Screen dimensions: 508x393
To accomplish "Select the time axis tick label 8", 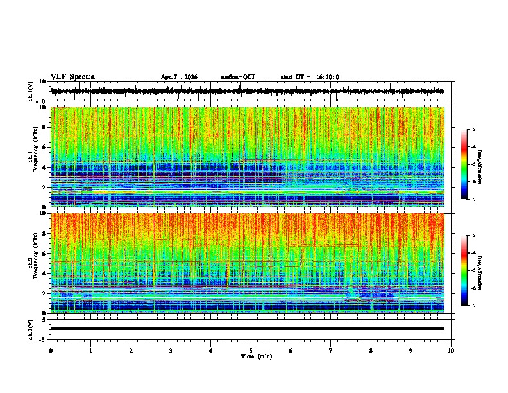I will click(371, 351).
